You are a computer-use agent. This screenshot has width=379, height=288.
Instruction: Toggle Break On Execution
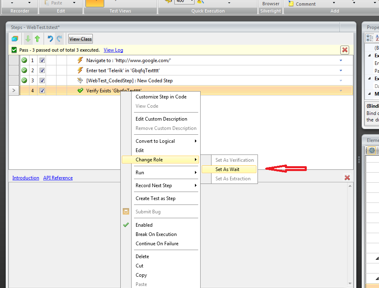click(161, 234)
